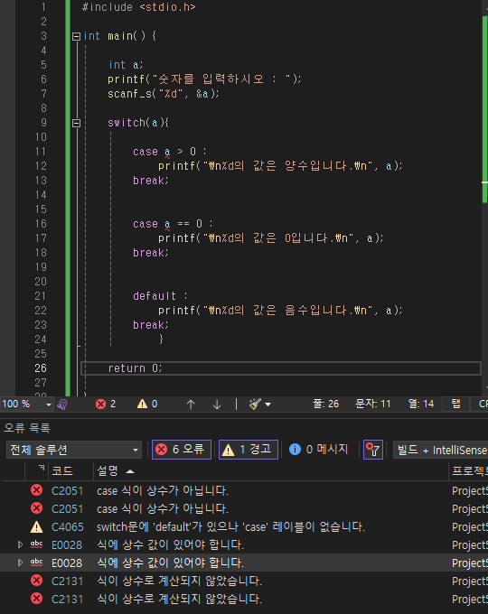Open the 빌드 + IntelliSense source dropdown
Screen dimensions: 488x614
(x=441, y=450)
